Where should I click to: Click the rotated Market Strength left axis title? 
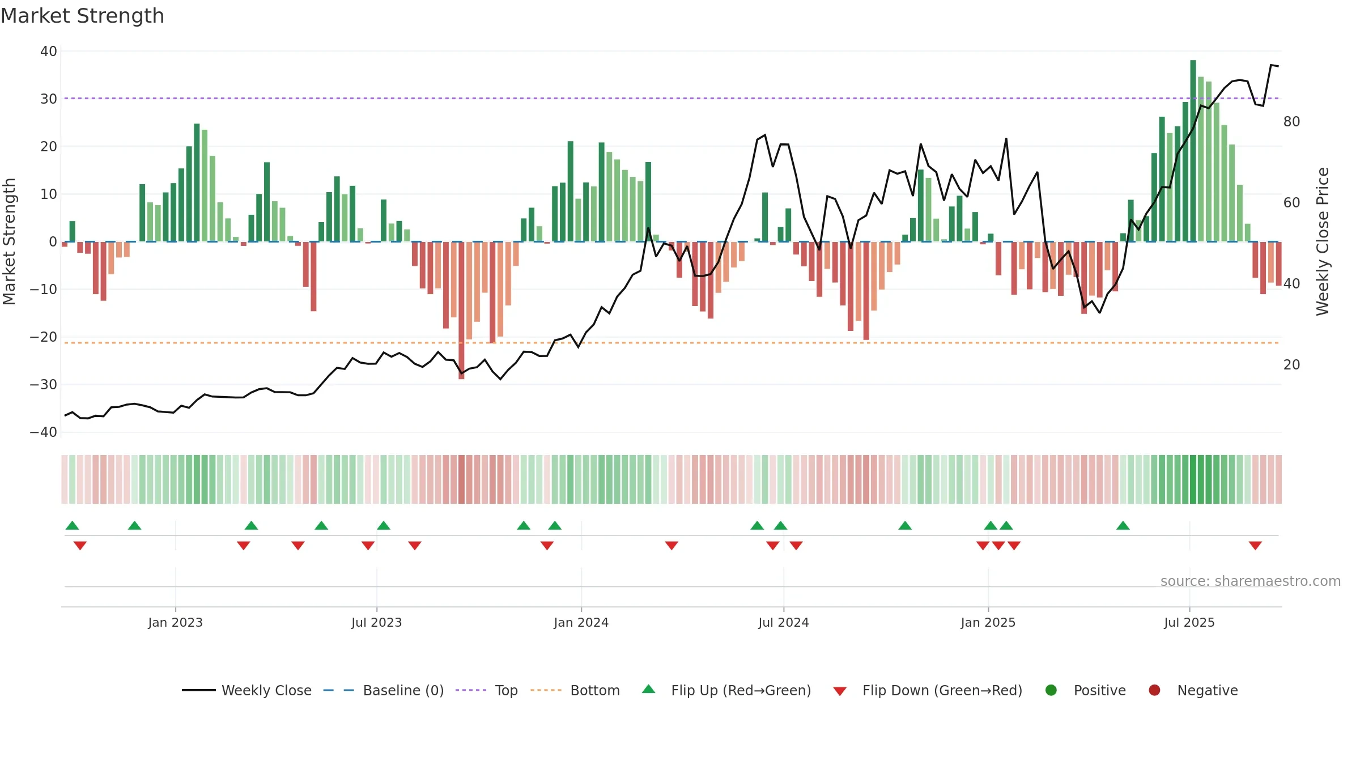coord(9,241)
